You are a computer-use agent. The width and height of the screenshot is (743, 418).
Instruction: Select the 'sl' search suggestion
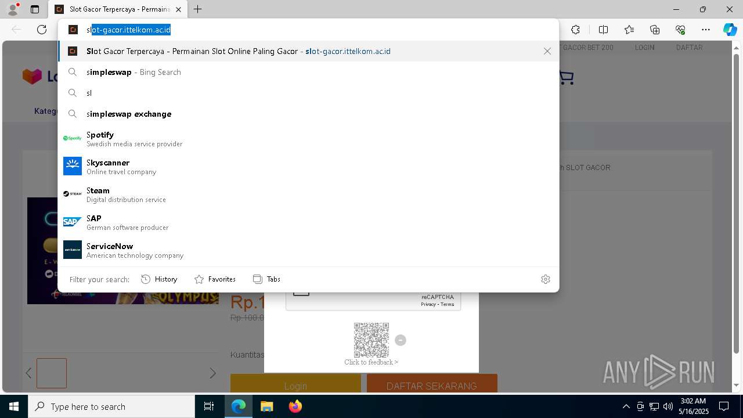click(x=308, y=93)
